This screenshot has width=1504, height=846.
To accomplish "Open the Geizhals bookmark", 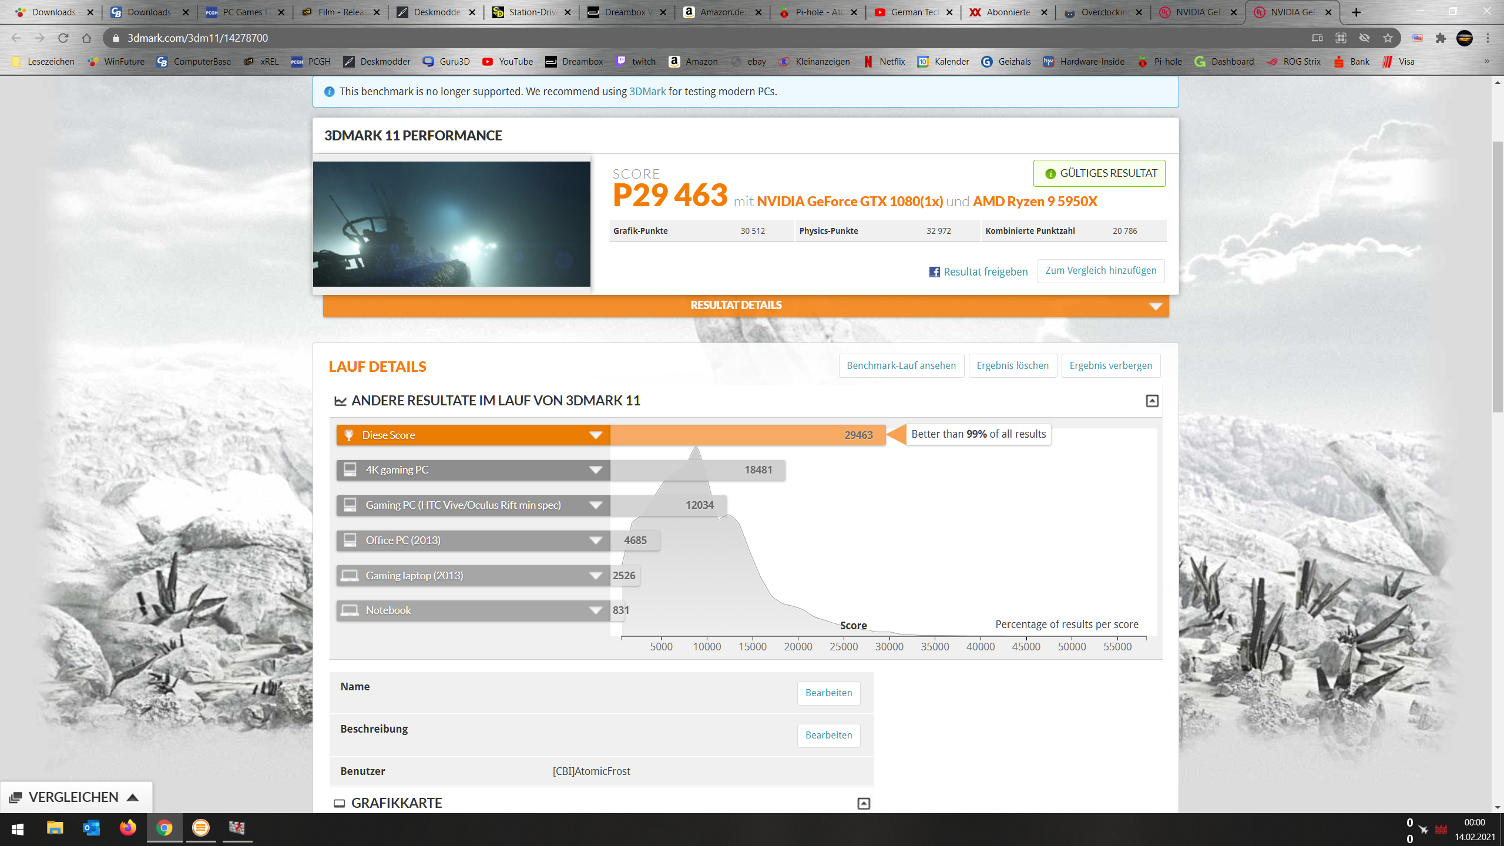I will pyautogui.click(x=1006, y=62).
